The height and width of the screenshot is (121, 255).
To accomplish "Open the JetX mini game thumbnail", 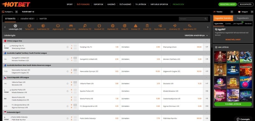I will point(233,70).
